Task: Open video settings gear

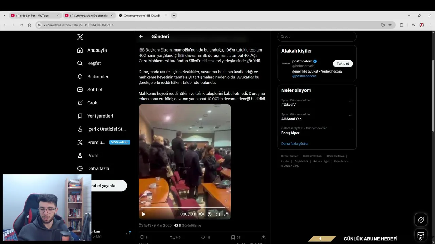Action: tap(210, 214)
